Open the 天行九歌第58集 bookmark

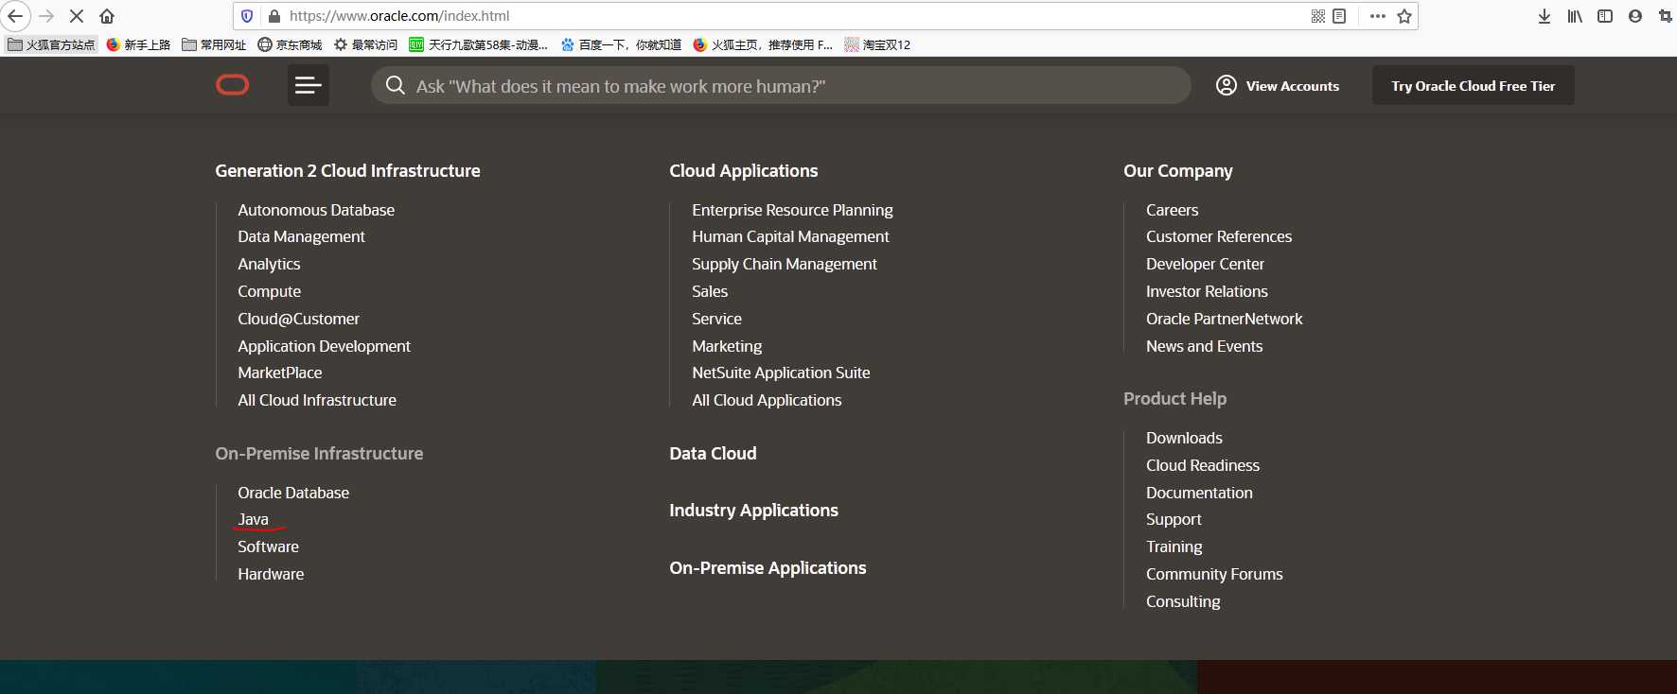tap(479, 44)
